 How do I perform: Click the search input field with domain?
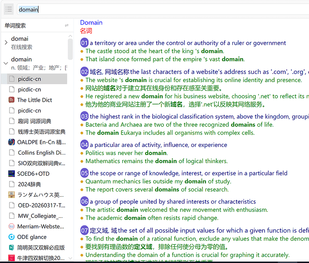point(163,9)
